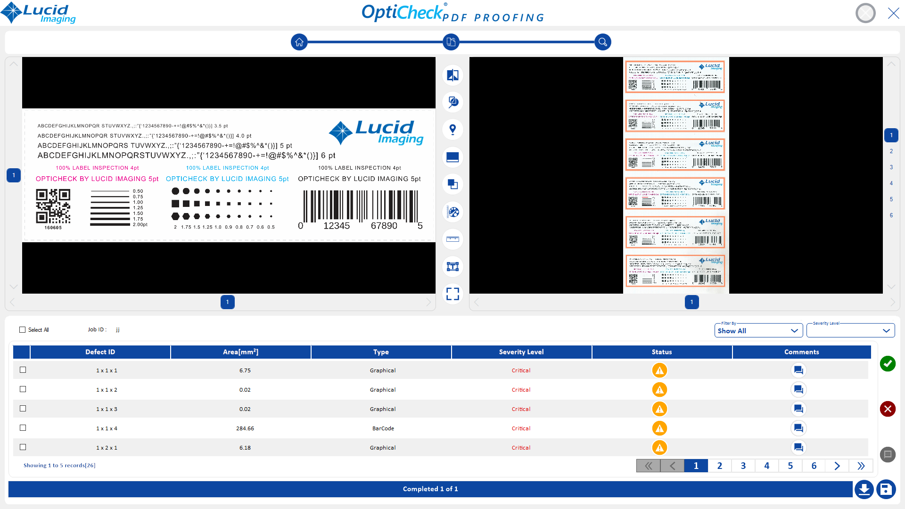Activate the side-by-side flip compare tool
The image size is (905, 509).
(x=452, y=75)
